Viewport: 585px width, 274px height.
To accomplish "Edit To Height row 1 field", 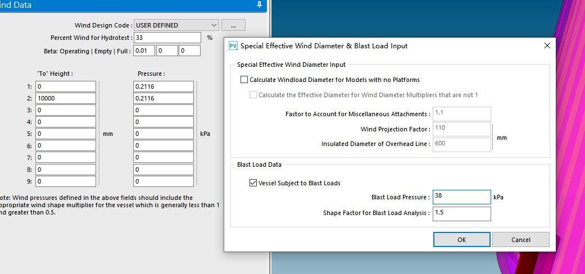I will click(66, 86).
